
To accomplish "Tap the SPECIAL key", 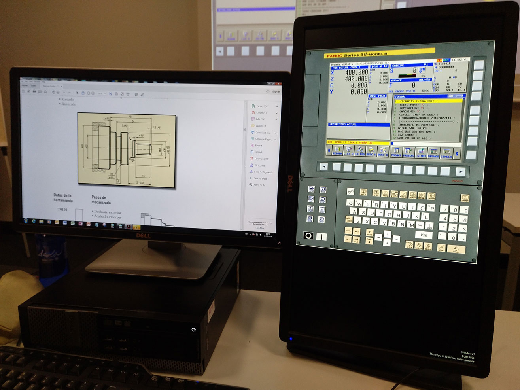I will pos(424,235).
